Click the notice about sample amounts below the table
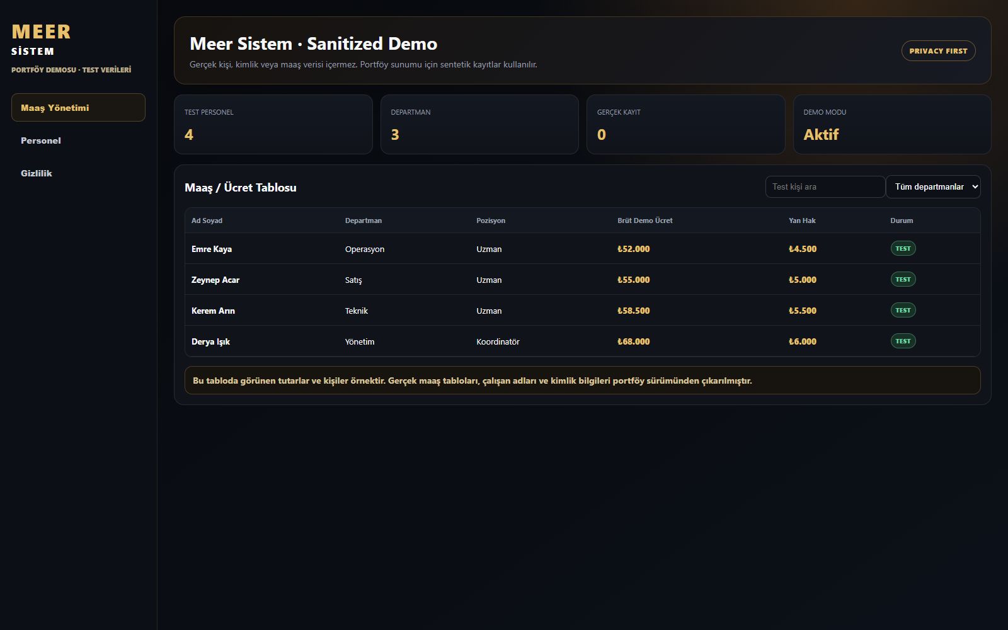 tap(582, 381)
